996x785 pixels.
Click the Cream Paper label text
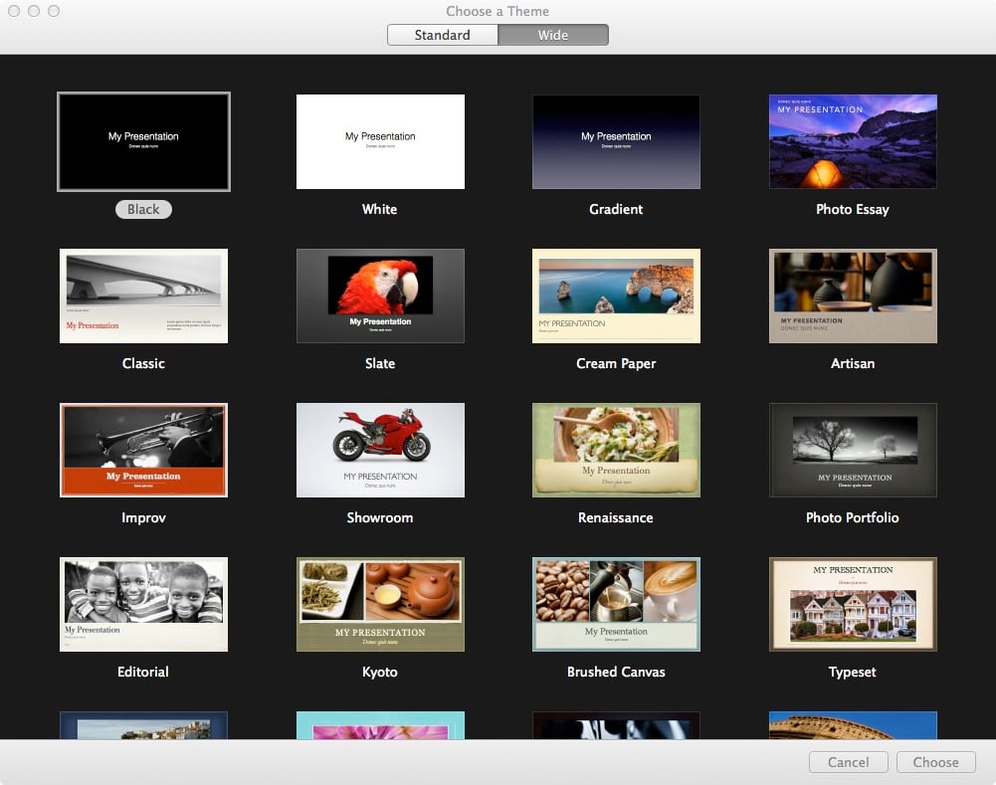click(x=616, y=364)
